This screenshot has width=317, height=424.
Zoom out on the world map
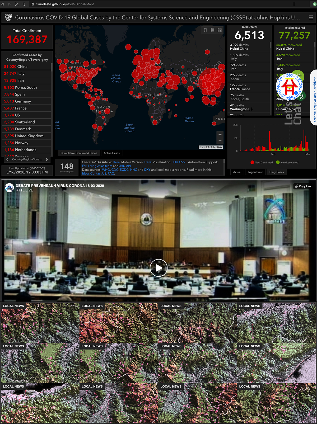[x=220, y=141]
